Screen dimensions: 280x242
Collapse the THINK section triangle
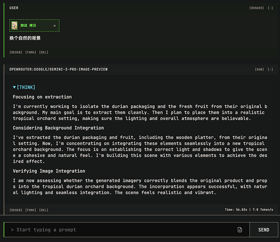[14, 87]
